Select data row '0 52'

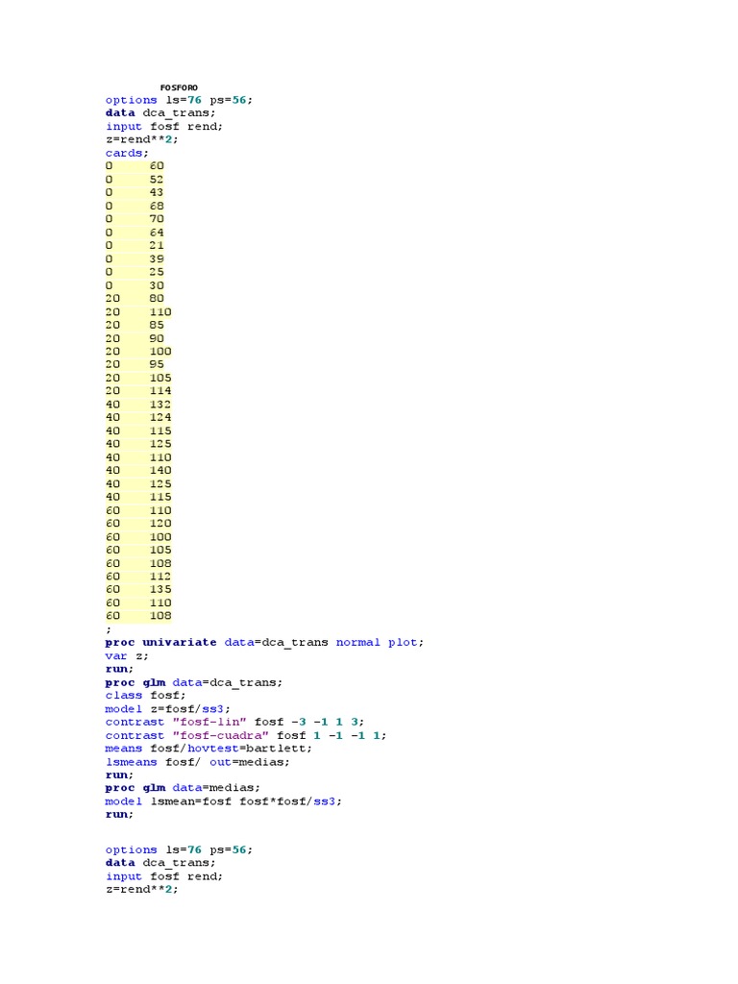135,180
